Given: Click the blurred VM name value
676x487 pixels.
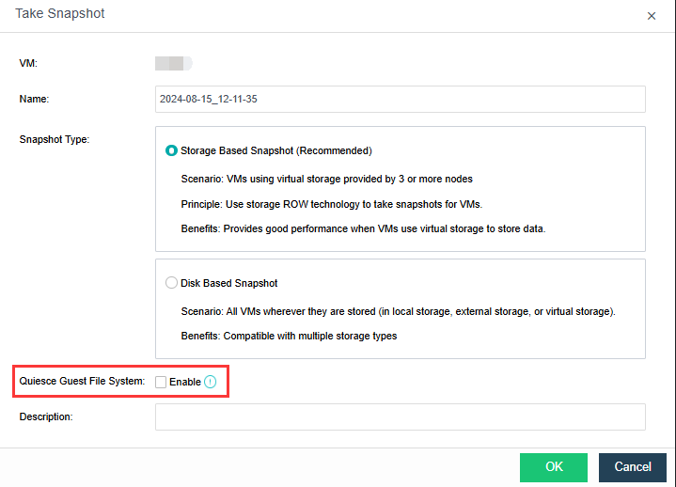Looking at the screenshot, I should 173,63.
